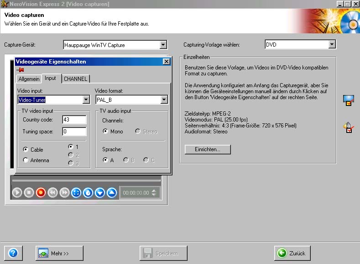Switch to the Input tab

pyautogui.click(x=50, y=78)
